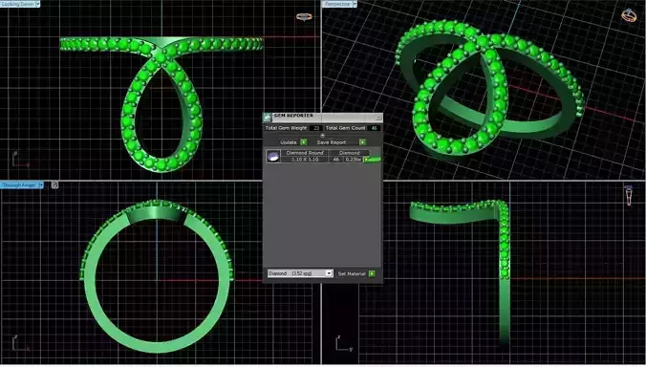Close the Gem Reporter panel
The height and width of the screenshot is (367, 646).
click(378, 118)
